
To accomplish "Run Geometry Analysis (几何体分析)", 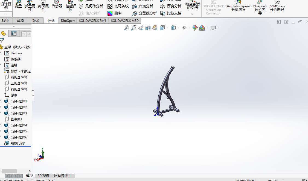I will point(91,6).
